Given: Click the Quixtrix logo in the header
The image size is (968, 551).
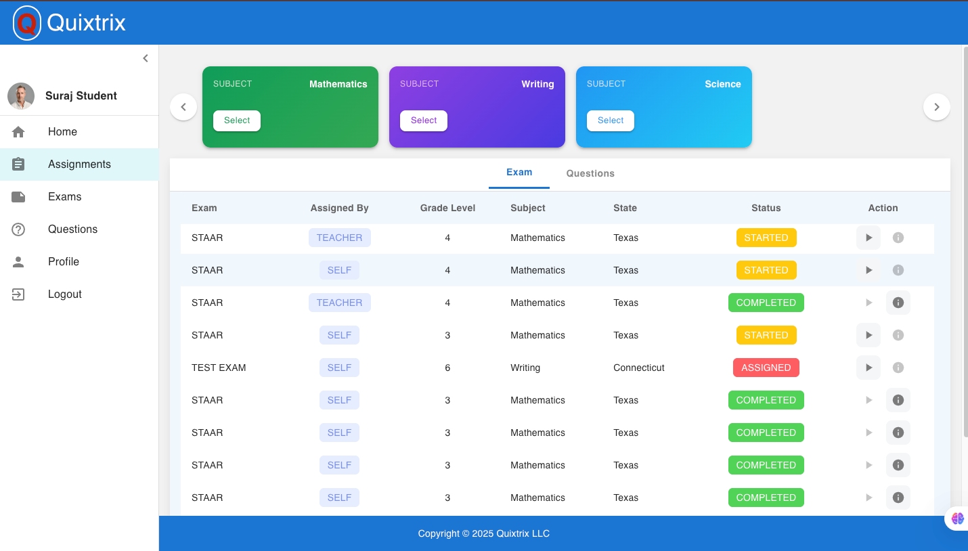Looking at the screenshot, I should pyautogui.click(x=27, y=22).
